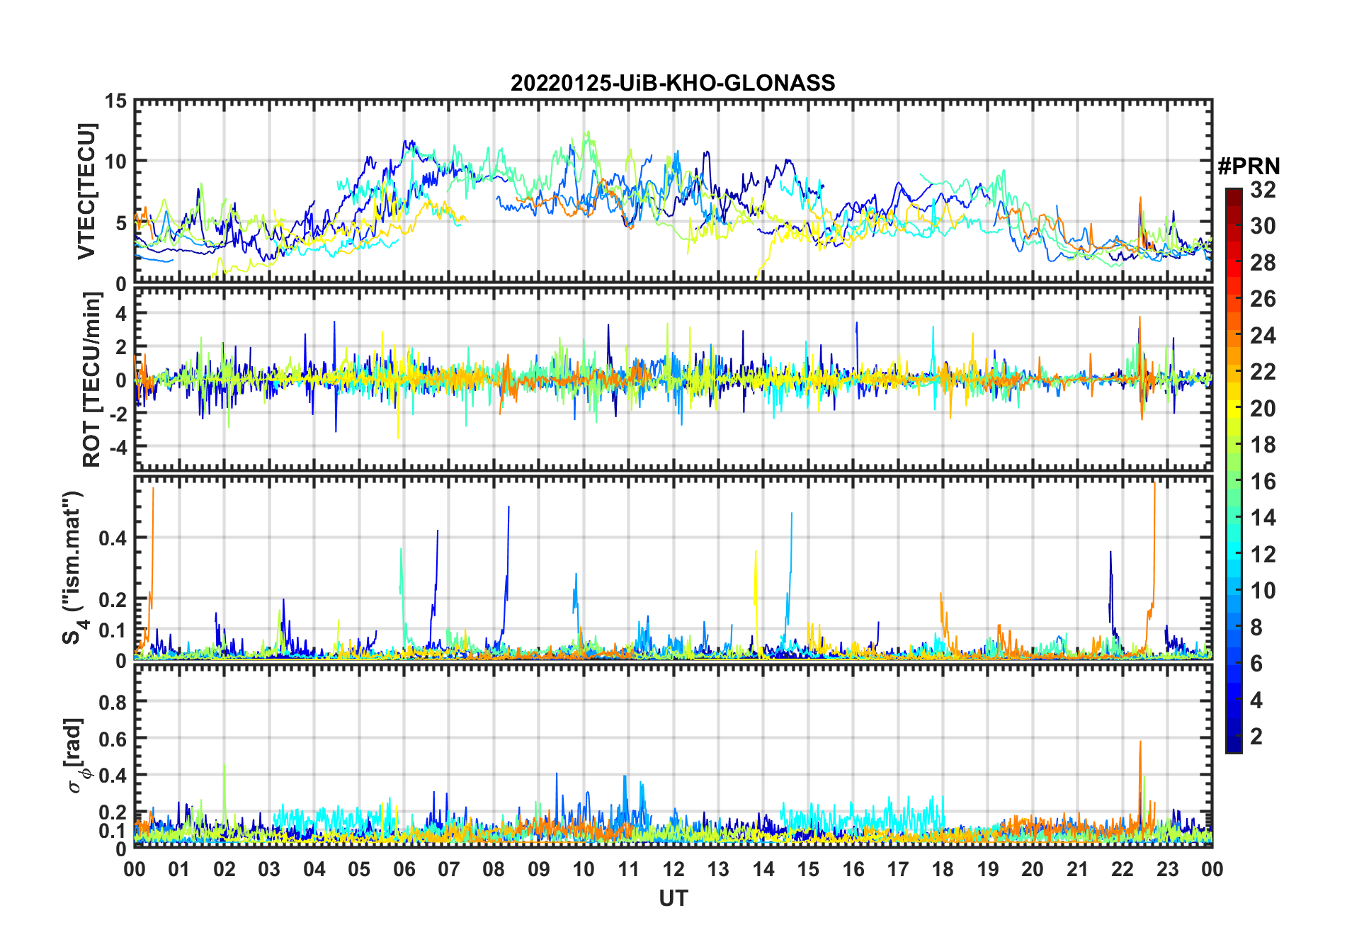
Task: Click the #PRN colorbar title
Action: pyautogui.click(x=1249, y=166)
